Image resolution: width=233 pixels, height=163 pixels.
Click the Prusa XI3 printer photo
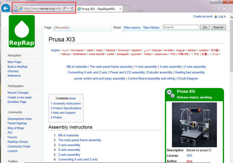194,125
